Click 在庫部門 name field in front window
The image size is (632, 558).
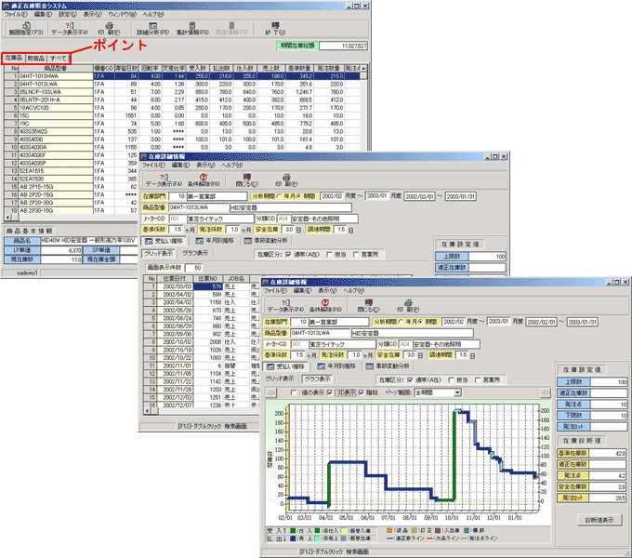(x=339, y=322)
